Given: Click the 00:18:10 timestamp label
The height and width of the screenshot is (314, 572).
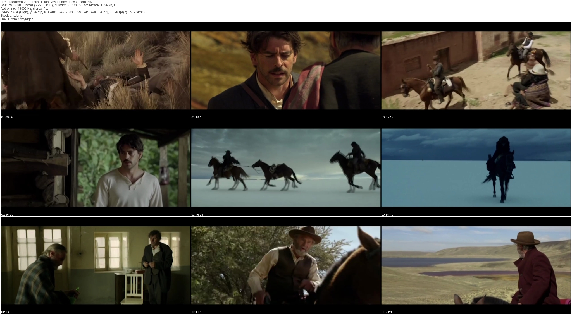Looking at the screenshot, I should pos(197,117).
